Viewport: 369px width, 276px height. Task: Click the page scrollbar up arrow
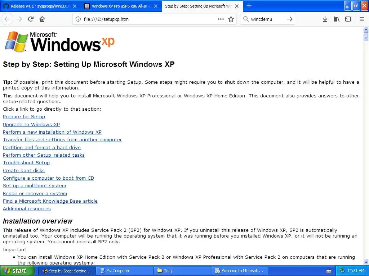click(366, 29)
